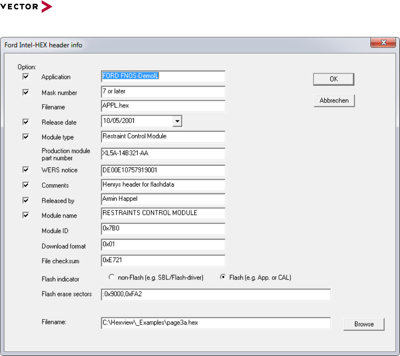400x356 pixels.
Task: Click the 'Download format' label
Action: [64, 246]
